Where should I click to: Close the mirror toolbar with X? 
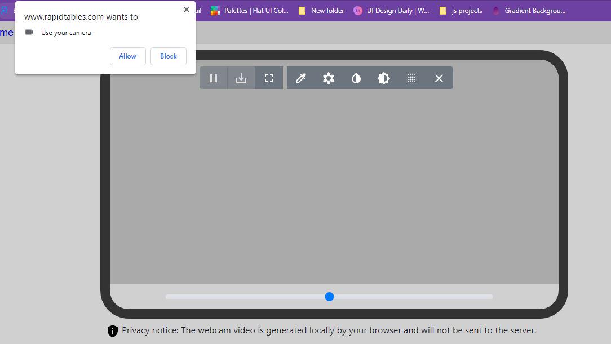[439, 78]
